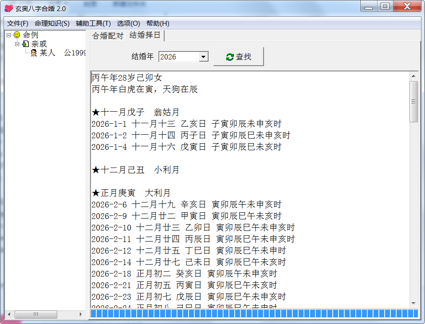Open the 文件(F) menu
Viewport: 425px width, 324px height.
click(18, 23)
